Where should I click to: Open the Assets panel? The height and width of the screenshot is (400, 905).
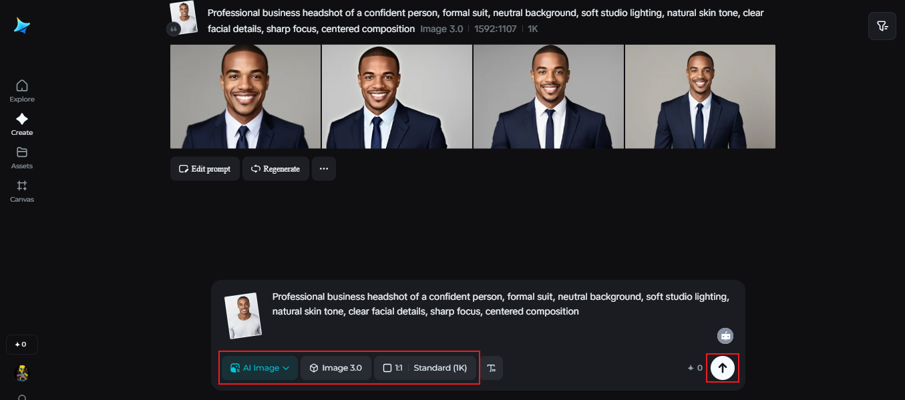(21, 158)
